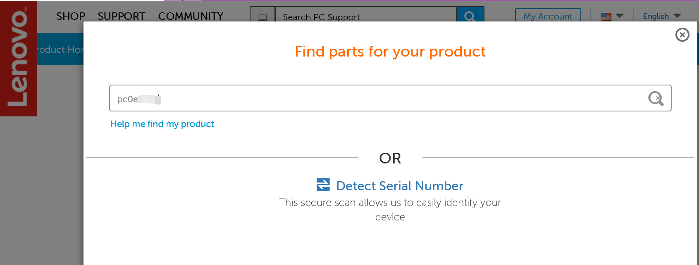Expand the country selector arrow beside flag
Viewport: 699px width, 265px height.
pos(620,16)
